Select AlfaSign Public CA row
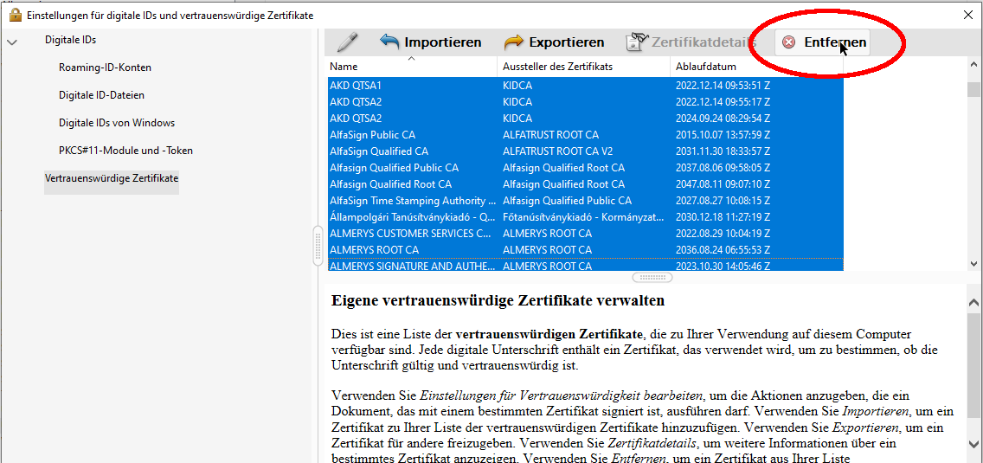 (x=585, y=135)
